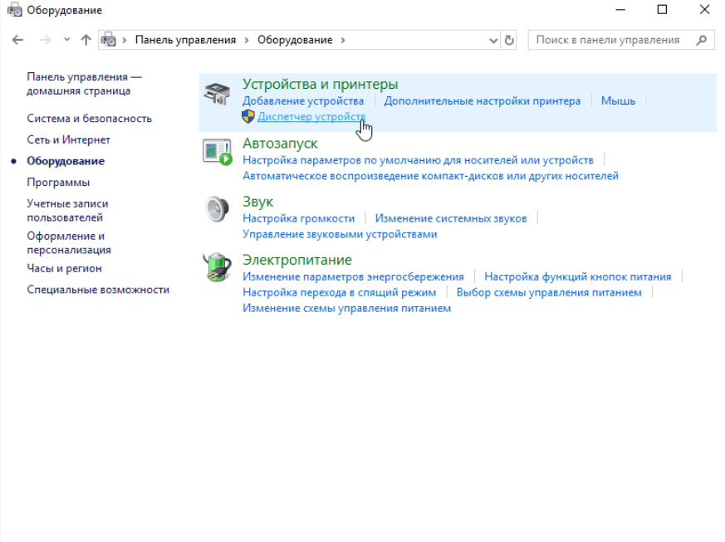Expand chevron before Панель управления breadcrumb
This screenshot has width=725, height=542.
pyautogui.click(x=125, y=40)
